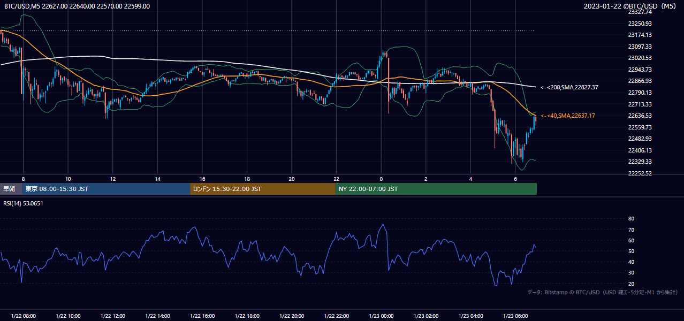Click the bottom time label 1/22 18:00
The width and height of the screenshot is (684, 321).
click(247, 316)
